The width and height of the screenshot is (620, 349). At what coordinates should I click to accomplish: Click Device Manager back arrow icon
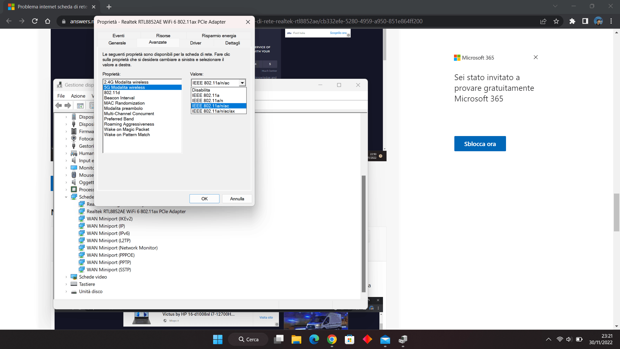pyautogui.click(x=58, y=106)
